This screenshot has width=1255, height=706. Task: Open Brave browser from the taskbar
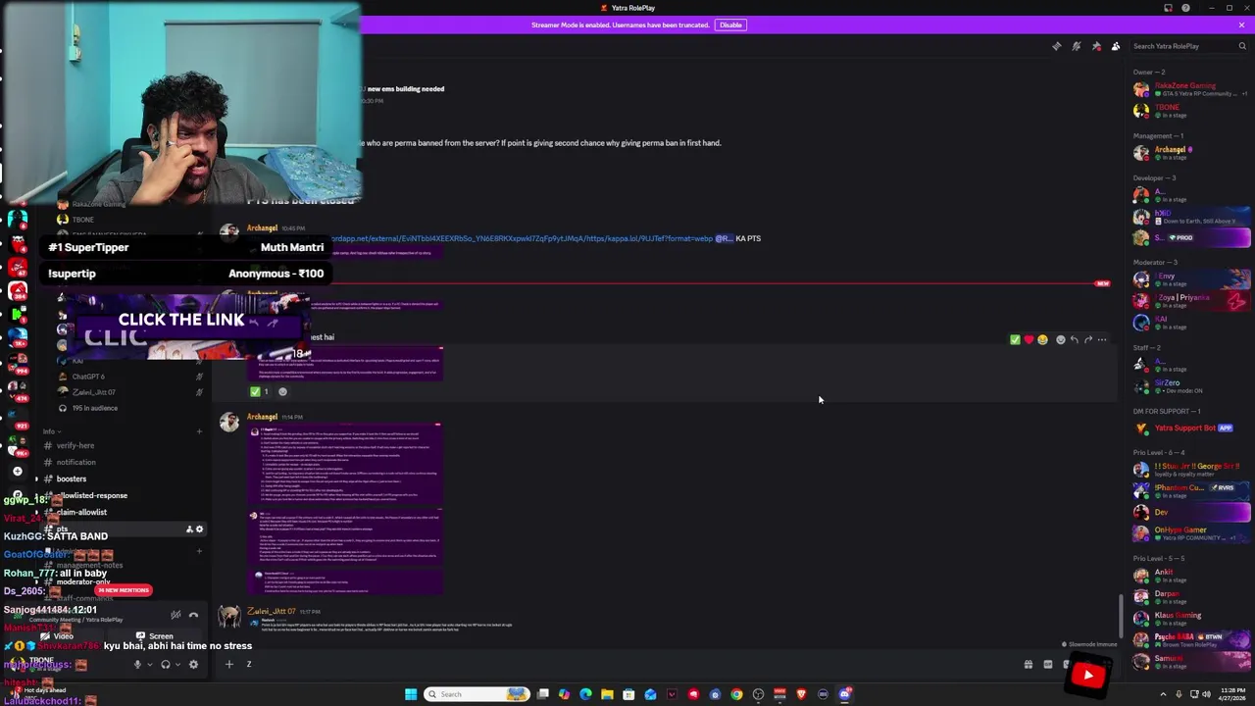pos(801,694)
